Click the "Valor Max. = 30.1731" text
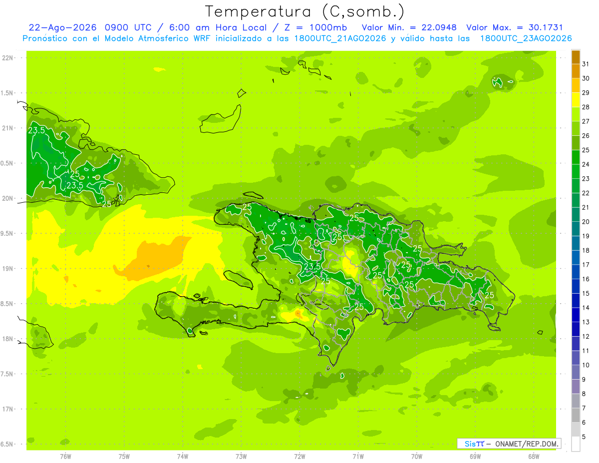The width and height of the screenshot is (599, 463). pos(515,27)
